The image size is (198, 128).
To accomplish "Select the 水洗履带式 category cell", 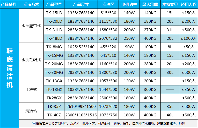I will click(x=31, y=26).
